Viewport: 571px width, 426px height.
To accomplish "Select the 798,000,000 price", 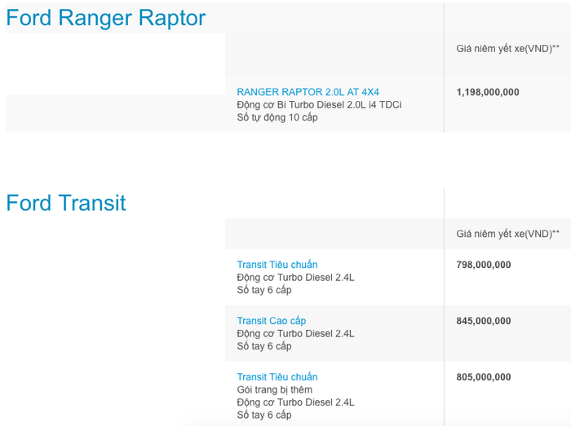I will pyautogui.click(x=484, y=265).
